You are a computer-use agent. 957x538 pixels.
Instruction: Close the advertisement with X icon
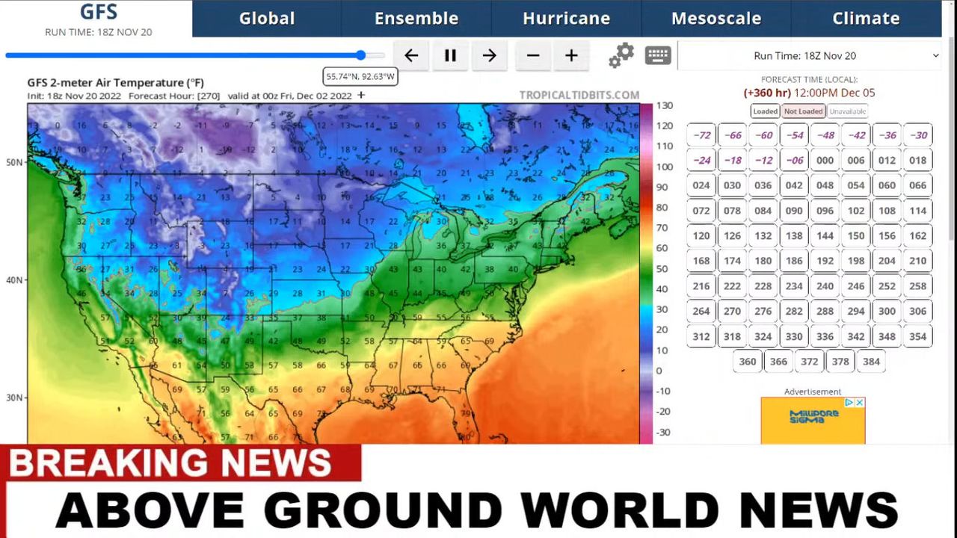[x=860, y=403]
